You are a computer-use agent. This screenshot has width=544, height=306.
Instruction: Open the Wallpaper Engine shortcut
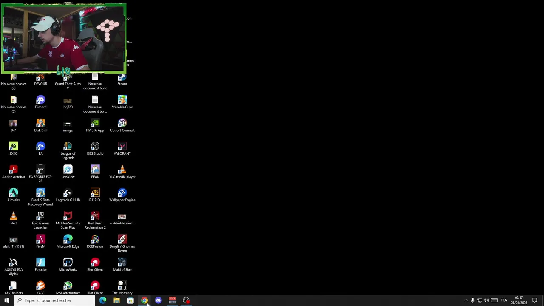(x=122, y=195)
